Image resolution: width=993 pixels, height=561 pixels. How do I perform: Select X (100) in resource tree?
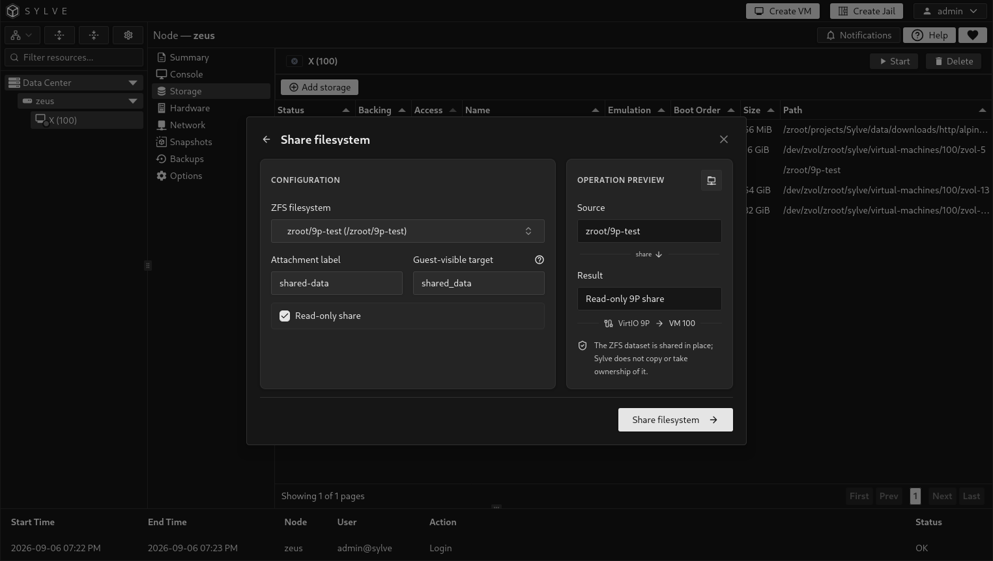pos(87,120)
